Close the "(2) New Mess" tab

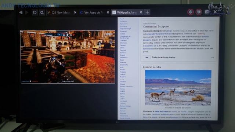pyautogui.click(x=75, y=12)
